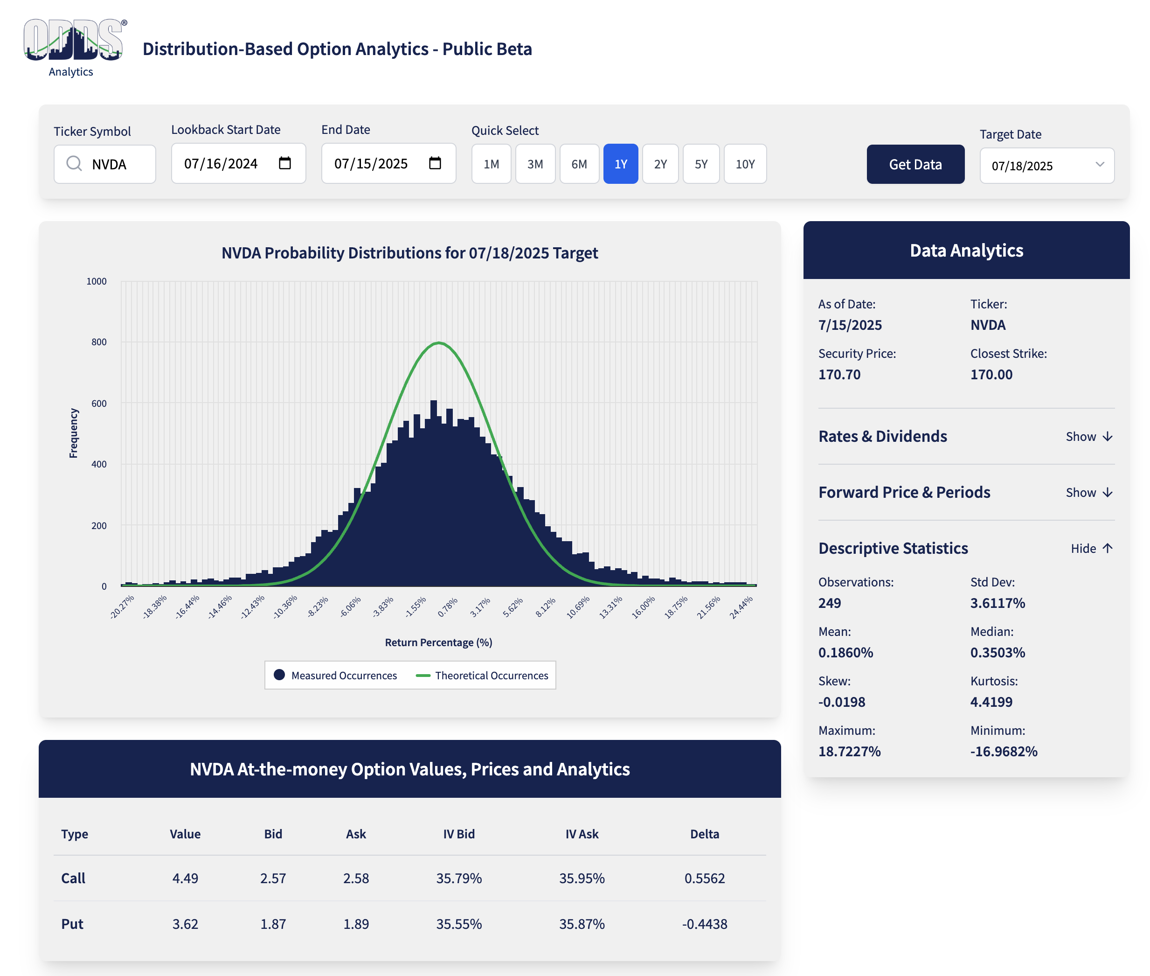Click the ODDS Analytics logo

[x=75, y=48]
